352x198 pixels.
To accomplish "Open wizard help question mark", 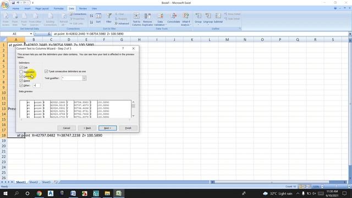I will pos(123,48).
